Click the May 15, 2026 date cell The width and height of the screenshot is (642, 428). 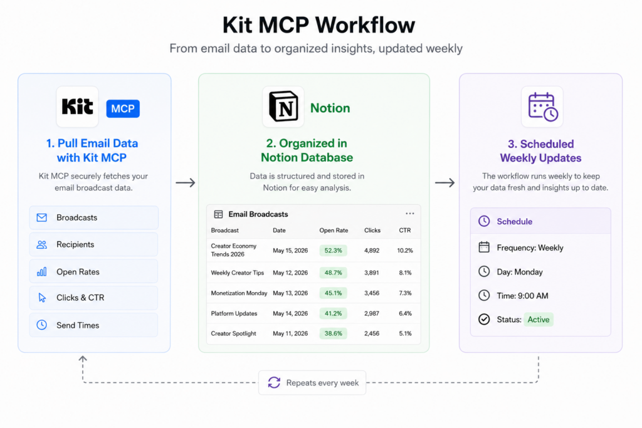pyautogui.click(x=290, y=251)
